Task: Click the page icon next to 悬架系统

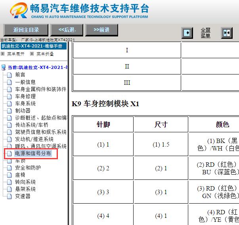Action: (10, 189)
